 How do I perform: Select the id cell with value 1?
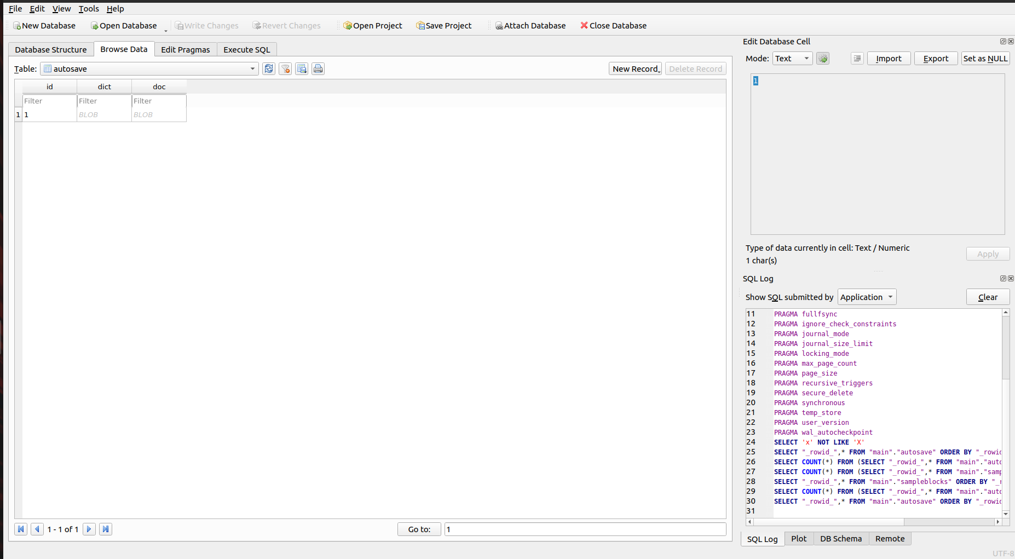(49, 114)
